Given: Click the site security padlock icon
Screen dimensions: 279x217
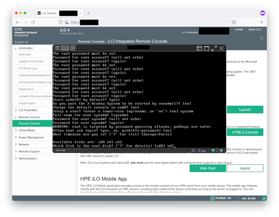Looking at the screenshot, I should [x=66, y=22].
